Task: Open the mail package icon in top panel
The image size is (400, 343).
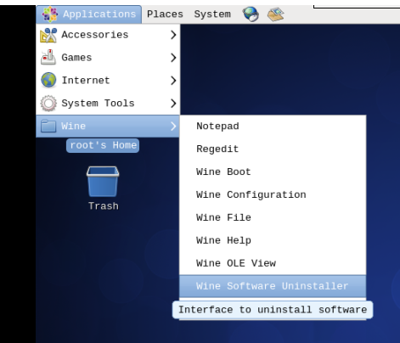Action: [276, 14]
